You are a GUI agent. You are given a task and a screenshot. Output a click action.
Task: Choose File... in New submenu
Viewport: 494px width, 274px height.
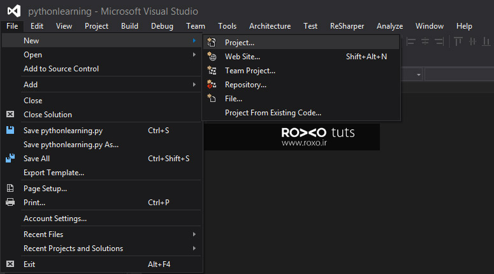[x=301, y=99]
